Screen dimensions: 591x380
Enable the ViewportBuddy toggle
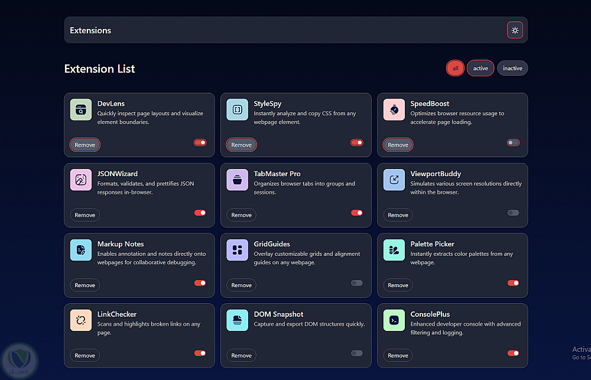(513, 213)
